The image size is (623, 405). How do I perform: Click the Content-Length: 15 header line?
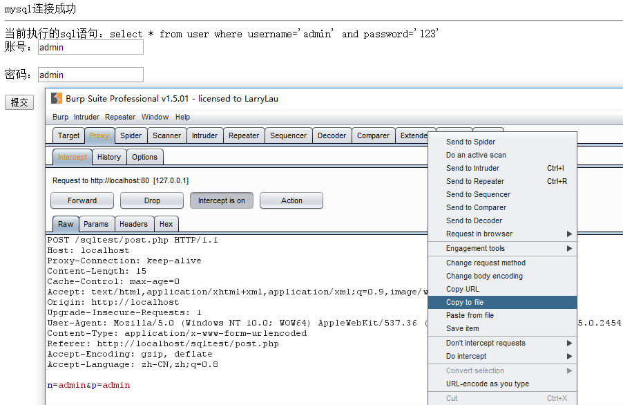97,271
